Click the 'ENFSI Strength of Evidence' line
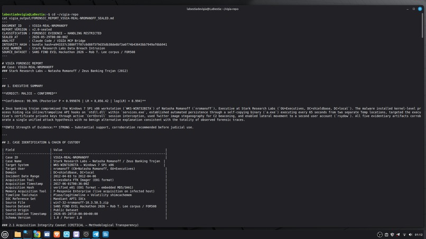426x239 pixels. 98,127
